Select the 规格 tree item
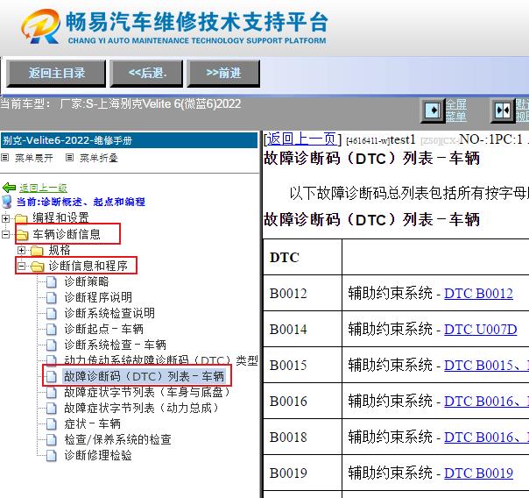Screen dimensions: 529x498 click(60, 250)
